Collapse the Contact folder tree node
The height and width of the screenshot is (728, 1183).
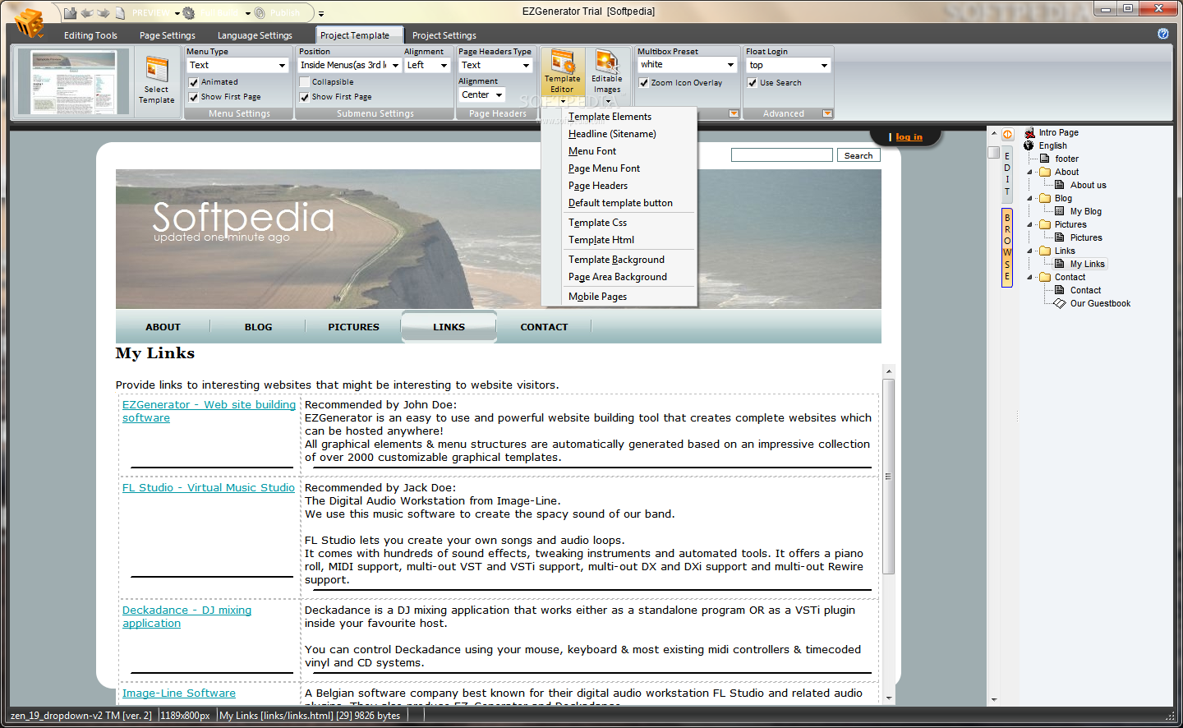(x=1030, y=277)
